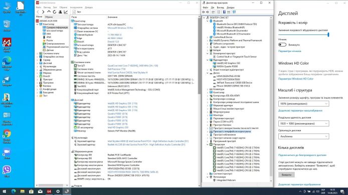Image resolution: width=348 pixels, height=195 pixels.
Task: Click Windows Start button
Action: coord(4,191)
